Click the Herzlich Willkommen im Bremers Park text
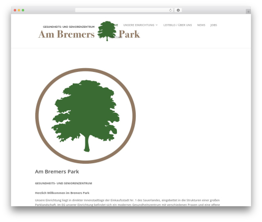Image resolution: width=262 pixels, height=222 pixels. (x=62, y=193)
